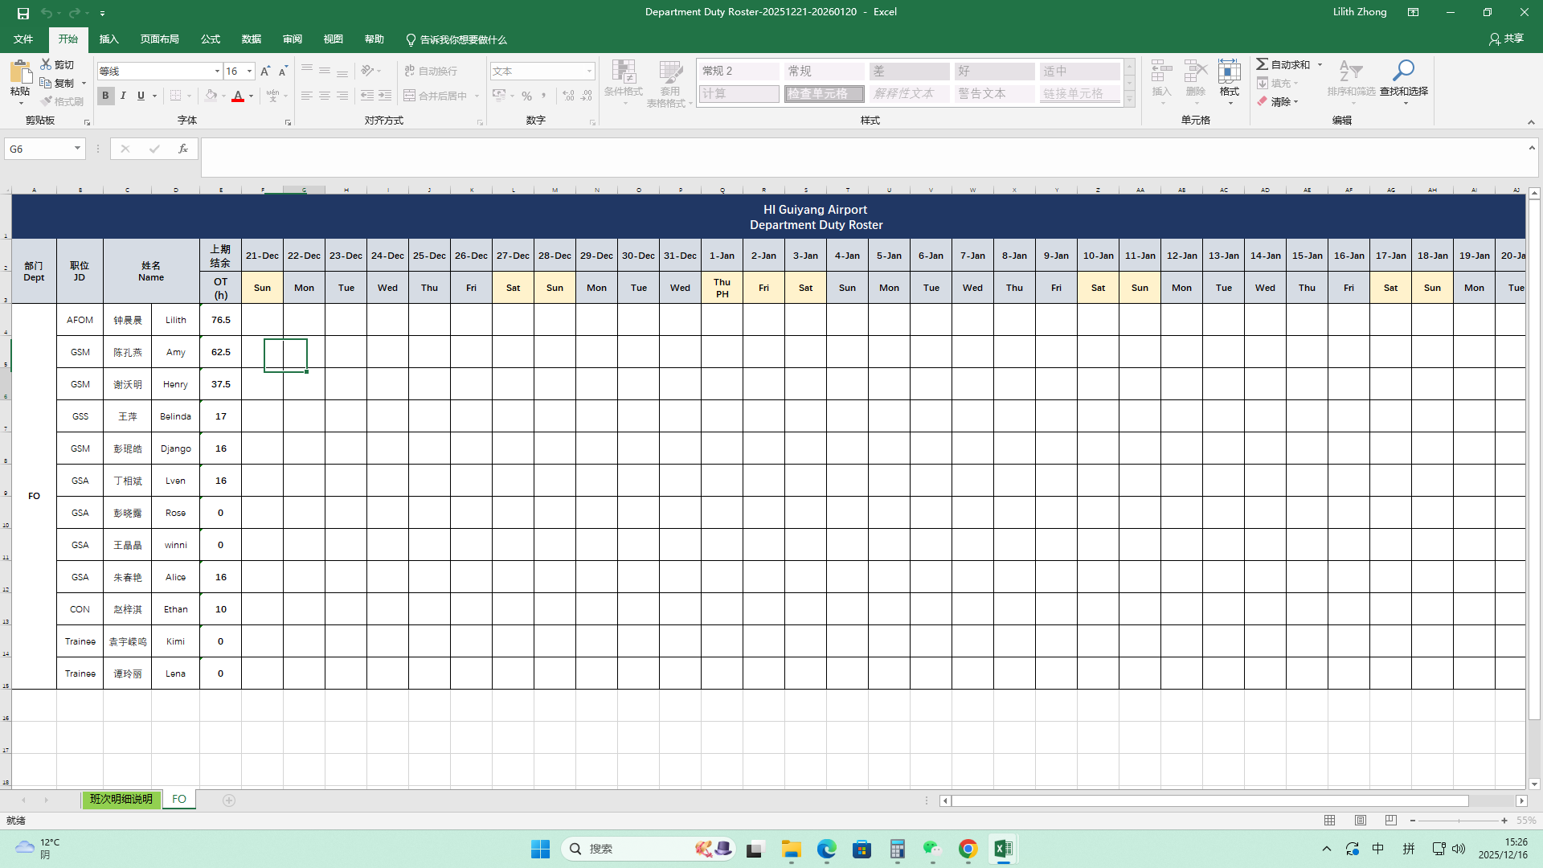Click the Save icon in title bar
Screen dimensions: 1543x868
23,13
